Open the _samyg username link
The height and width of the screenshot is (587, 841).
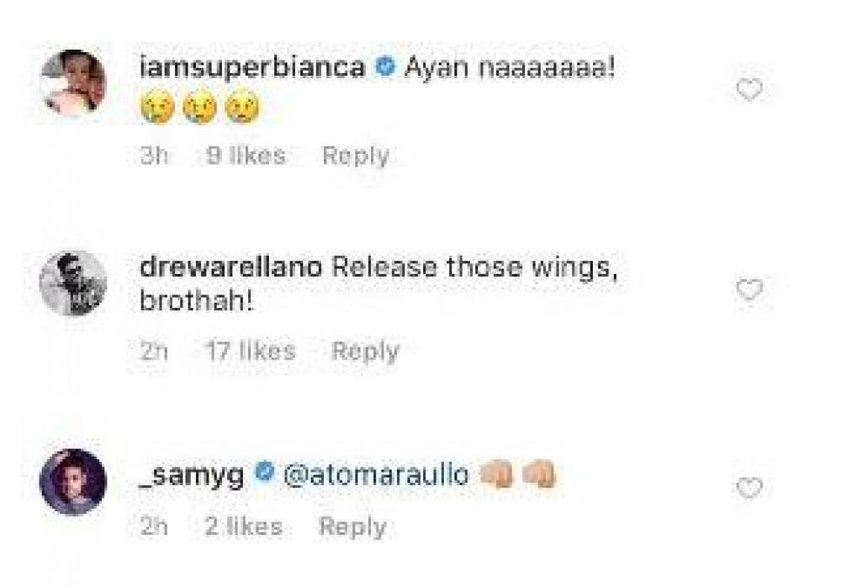tap(192, 475)
